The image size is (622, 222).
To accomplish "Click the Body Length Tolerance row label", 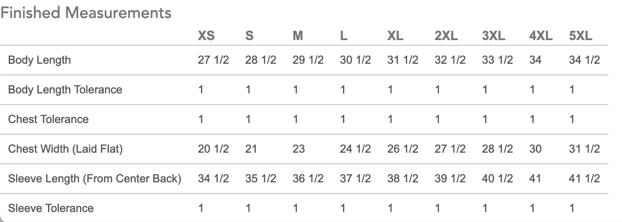I will point(65,90).
